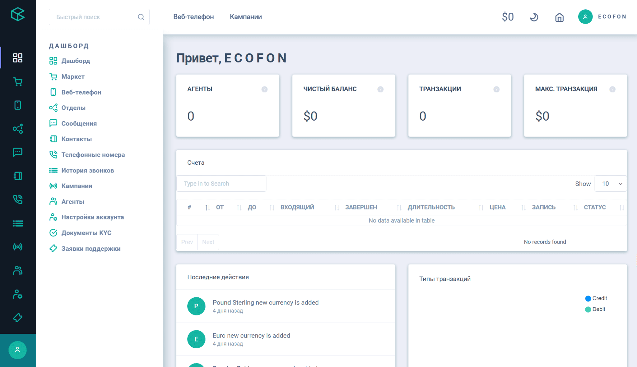Image resolution: width=637 pixels, height=367 pixels.
Task: Click the $0 balance in the top bar
Action: [508, 17]
